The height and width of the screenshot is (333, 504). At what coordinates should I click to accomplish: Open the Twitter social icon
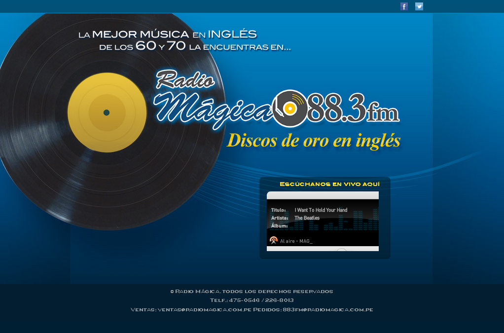pos(419,6)
